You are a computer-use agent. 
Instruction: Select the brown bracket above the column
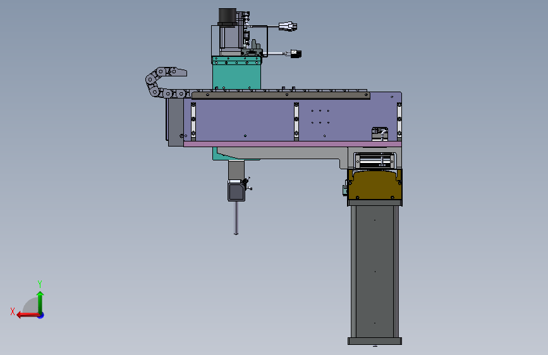pos(375,184)
